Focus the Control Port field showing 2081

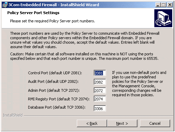tap(100, 73)
